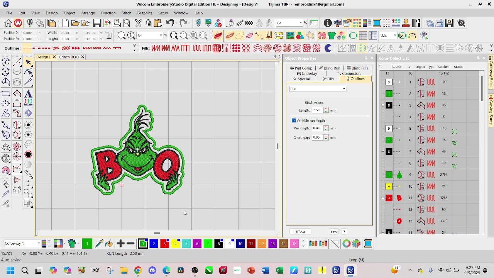
Task: Click the Redo arrow icon
Action: tap(183, 23)
